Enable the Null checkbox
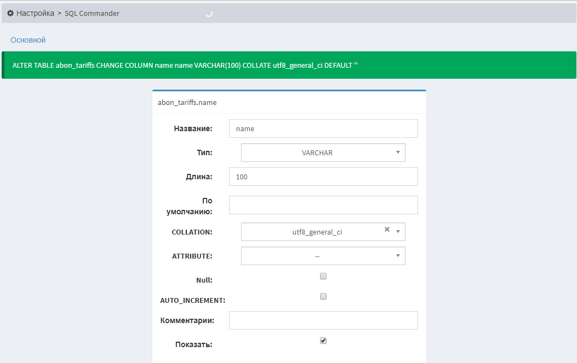 323,276
